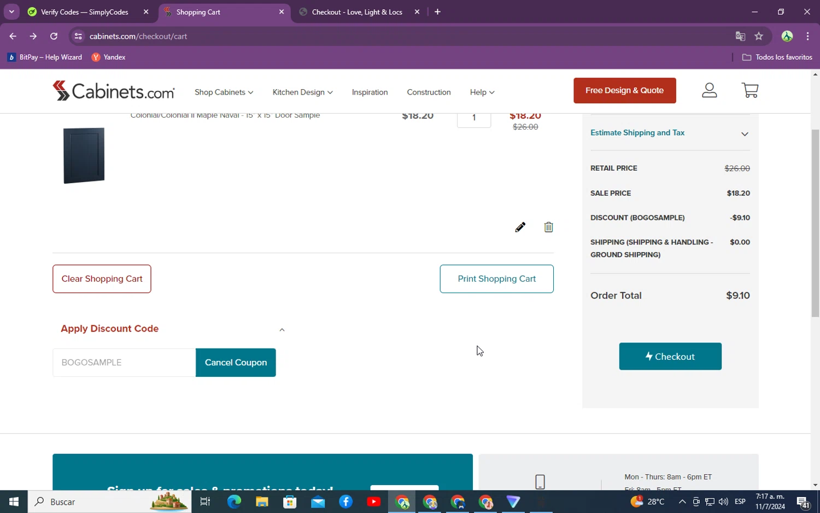
Task: Open the Mail app from taskbar
Action: (318, 502)
